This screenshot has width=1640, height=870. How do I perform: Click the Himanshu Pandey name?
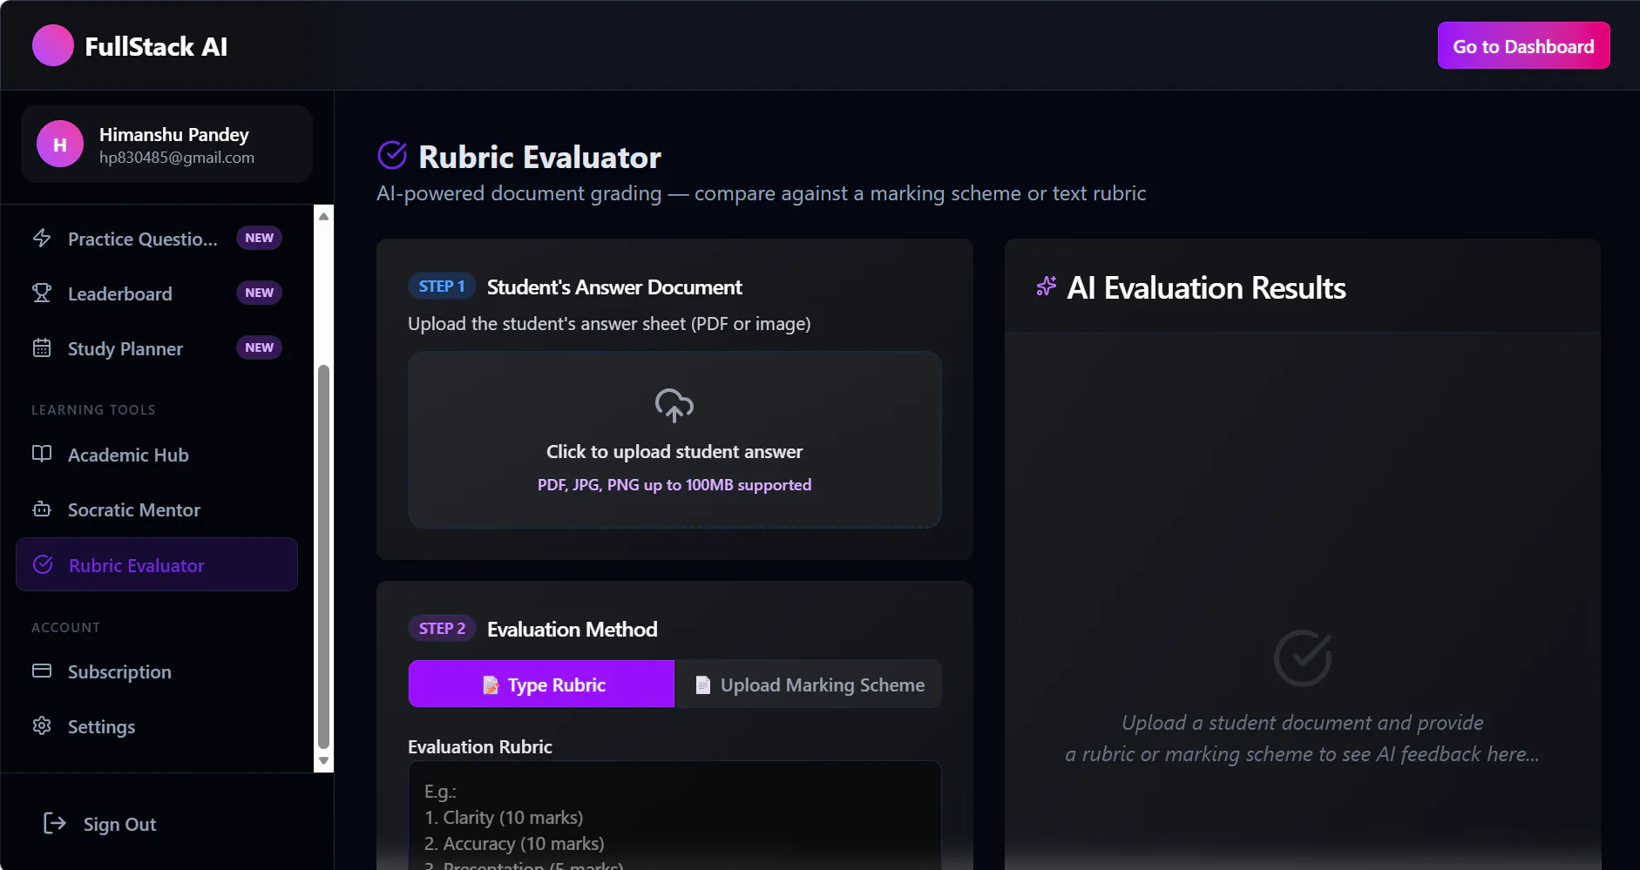coord(174,134)
